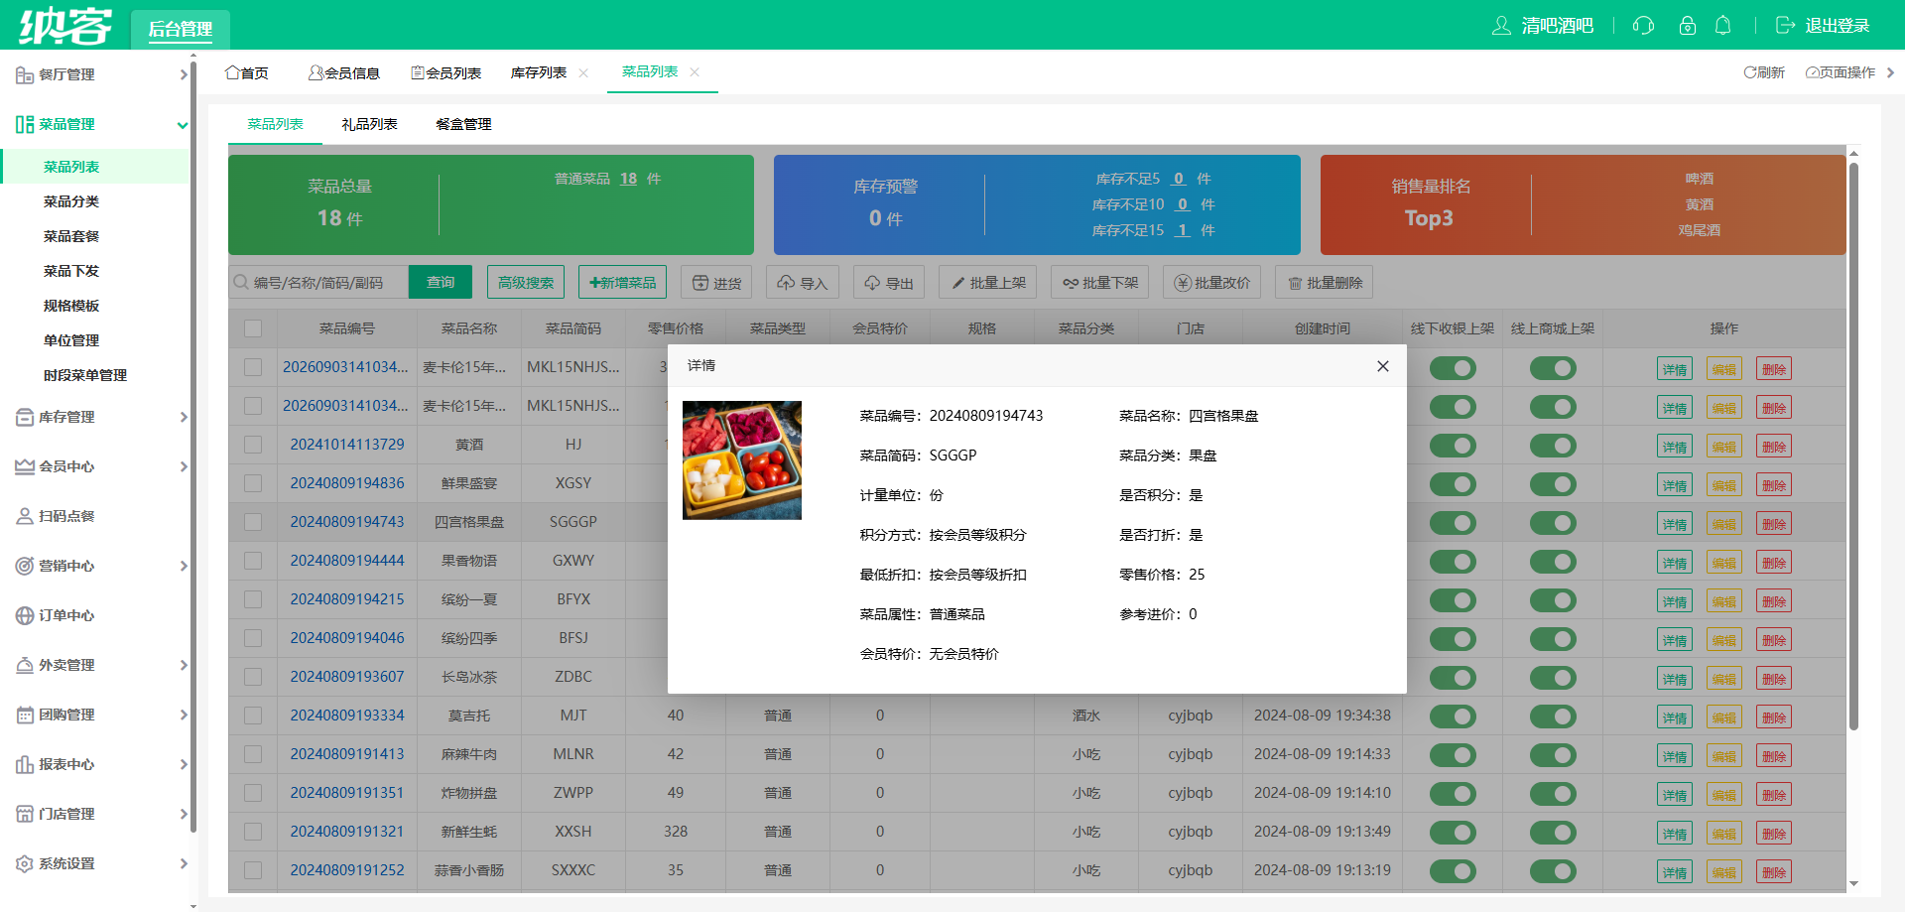The width and height of the screenshot is (1905, 912).
Task: Check the box for row 20240809191413 麻辣牛肉
Action: tap(253, 754)
